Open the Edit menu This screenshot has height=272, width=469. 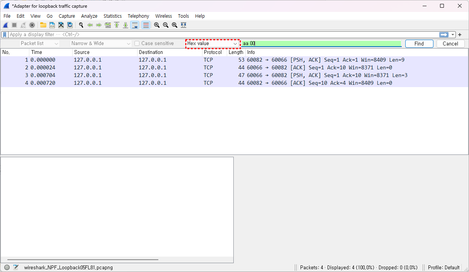pyautogui.click(x=20, y=16)
